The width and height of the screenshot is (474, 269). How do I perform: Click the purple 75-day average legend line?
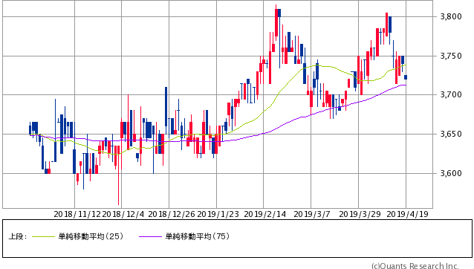(150, 236)
